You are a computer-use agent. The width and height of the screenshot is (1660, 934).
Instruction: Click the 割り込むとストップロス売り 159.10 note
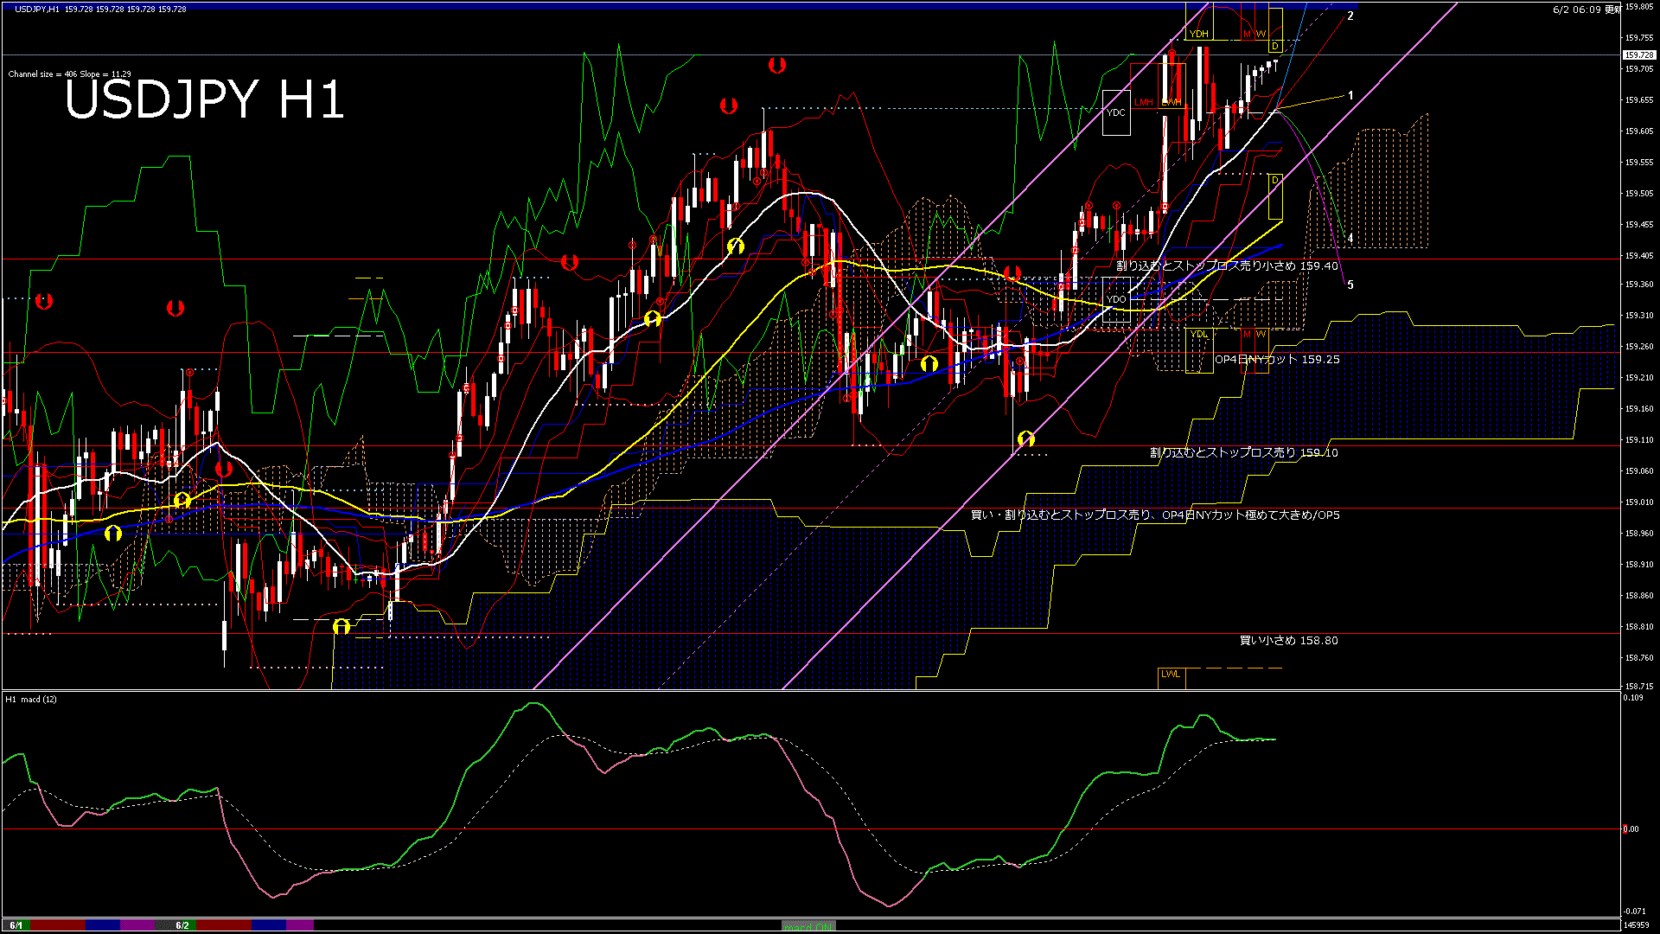(x=1243, y=452)
